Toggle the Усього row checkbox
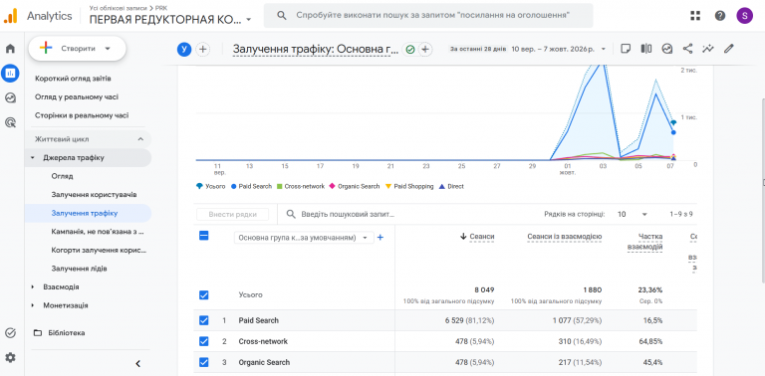This screenshot has height=376, width=765. pos(204,295)
